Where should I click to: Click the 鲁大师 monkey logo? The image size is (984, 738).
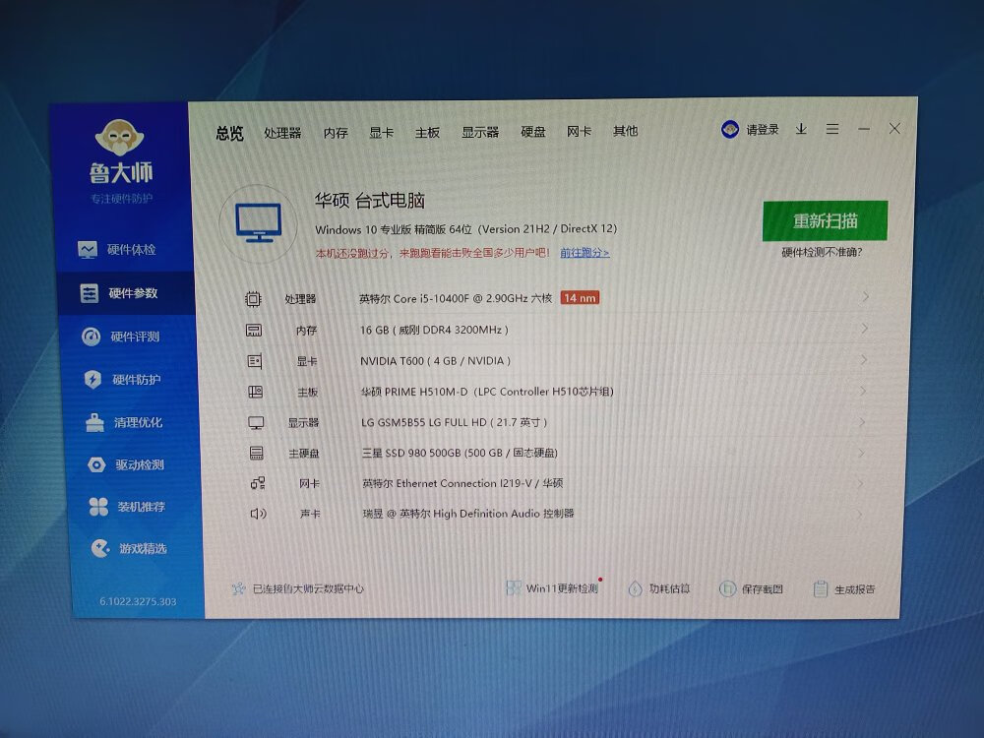[119, 138]
